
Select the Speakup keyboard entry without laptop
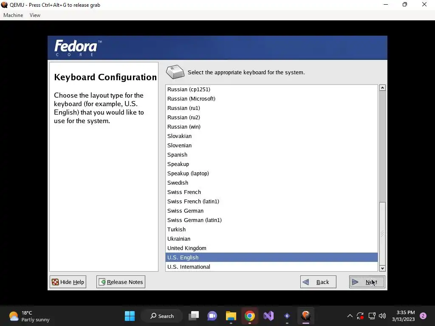[271, 164]
